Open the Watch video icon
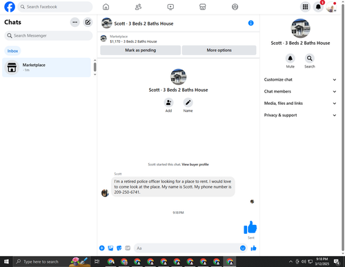 click(x=170, y=7)
